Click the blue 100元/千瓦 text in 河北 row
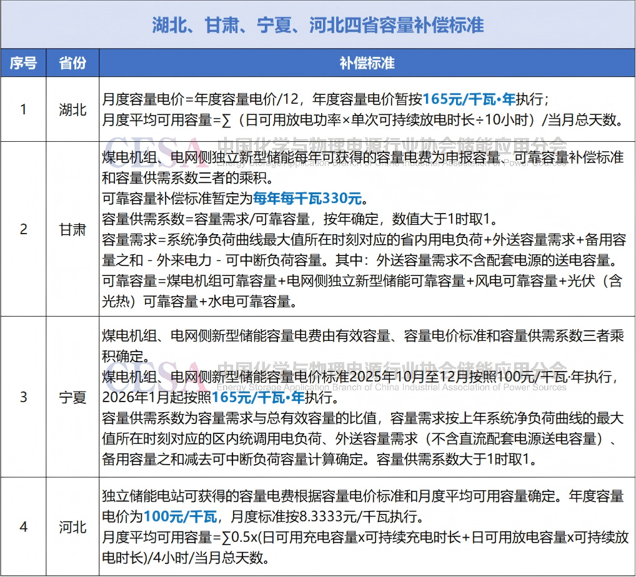The image size is (636, 577). [x=180, y=517]
